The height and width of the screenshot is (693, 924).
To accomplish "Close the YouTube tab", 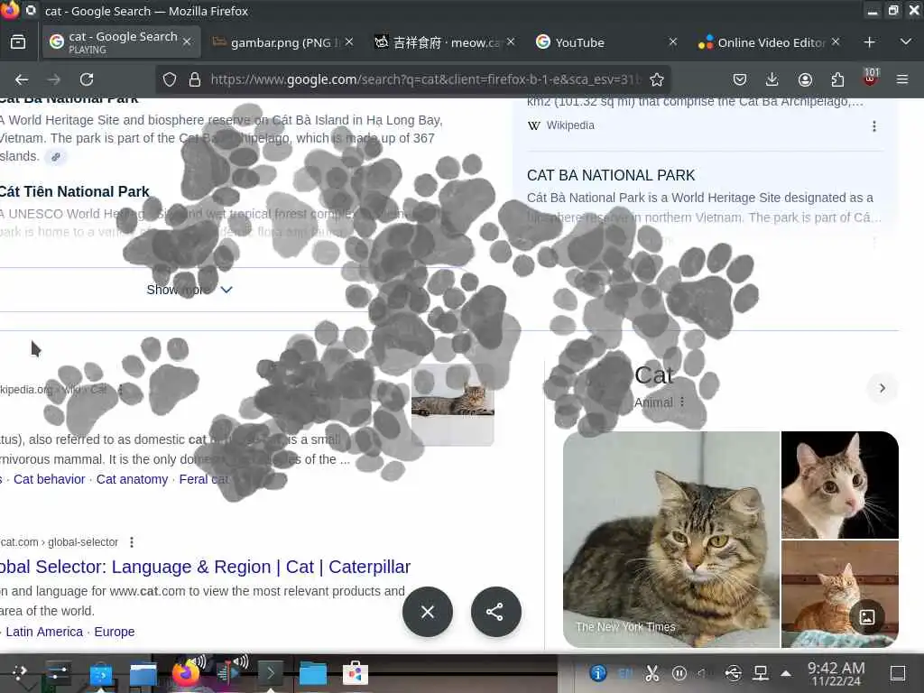I will point(672,42).
